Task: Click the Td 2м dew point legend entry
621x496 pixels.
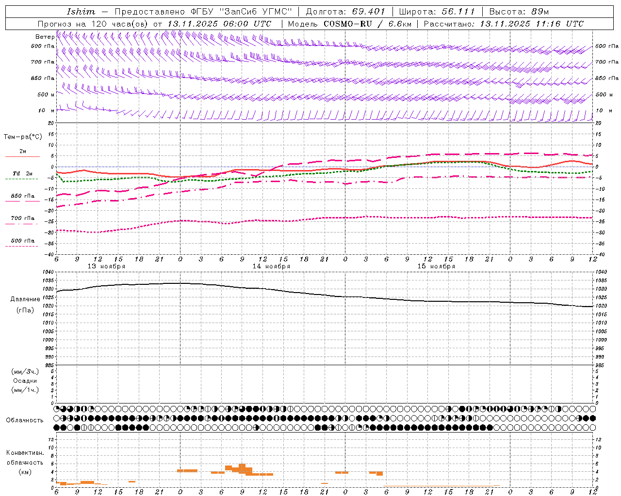Action: (x=22, y=173)
